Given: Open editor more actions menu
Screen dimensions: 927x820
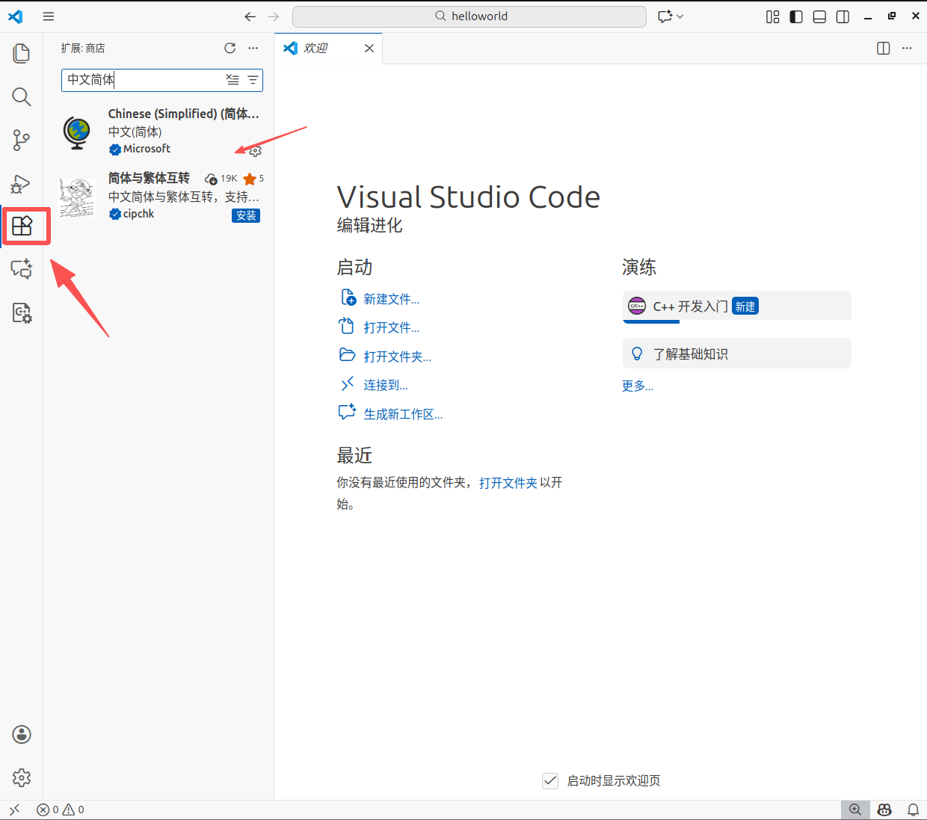Looking at the screenshot, I should [907, 48].
